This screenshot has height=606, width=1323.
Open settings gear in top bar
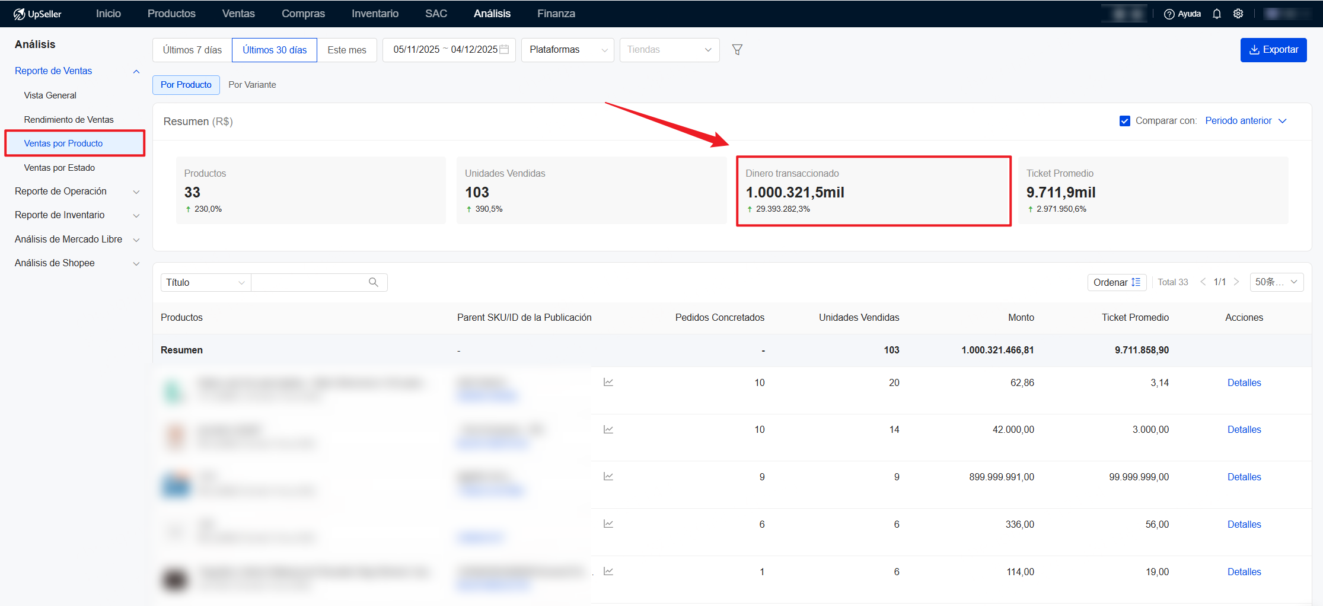point(1238,14)
